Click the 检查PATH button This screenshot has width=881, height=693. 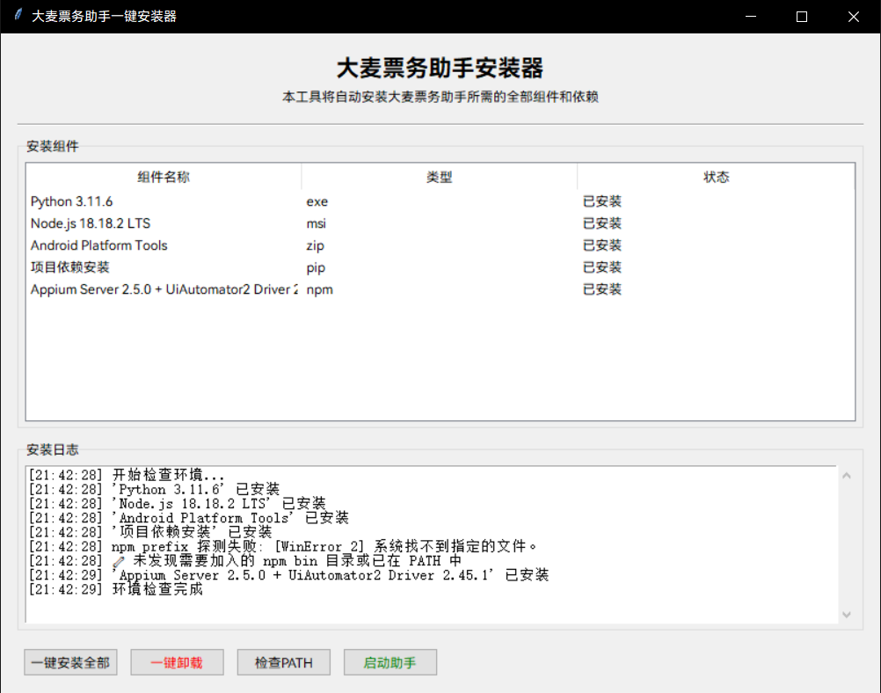click(283, 662)
